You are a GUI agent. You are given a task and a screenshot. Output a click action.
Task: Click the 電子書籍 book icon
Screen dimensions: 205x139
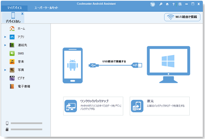(12, 86)
